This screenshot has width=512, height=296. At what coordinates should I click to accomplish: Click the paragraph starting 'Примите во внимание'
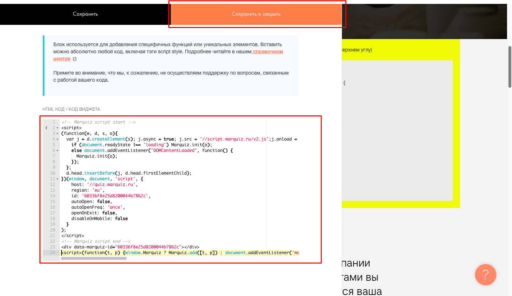171,76
